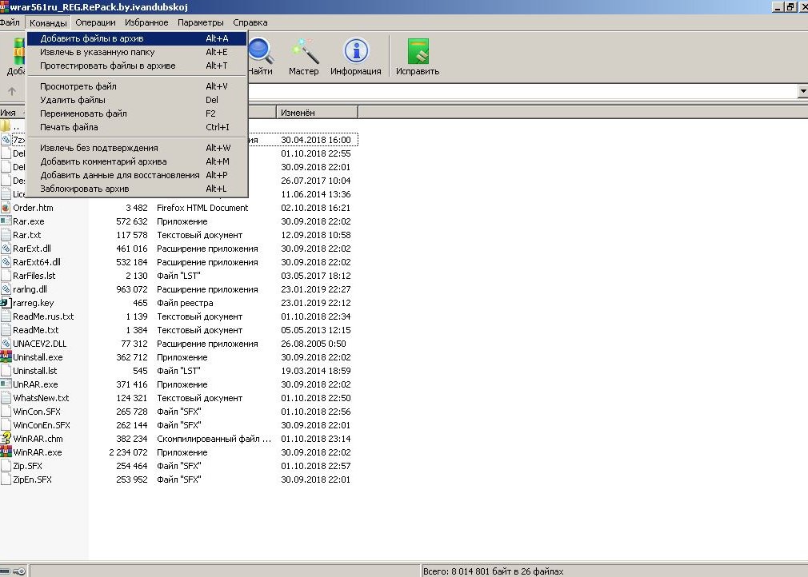Screen dimensions: 808x577
Task: Choose Добавить данные для восстановления
Action: [137, 175]
